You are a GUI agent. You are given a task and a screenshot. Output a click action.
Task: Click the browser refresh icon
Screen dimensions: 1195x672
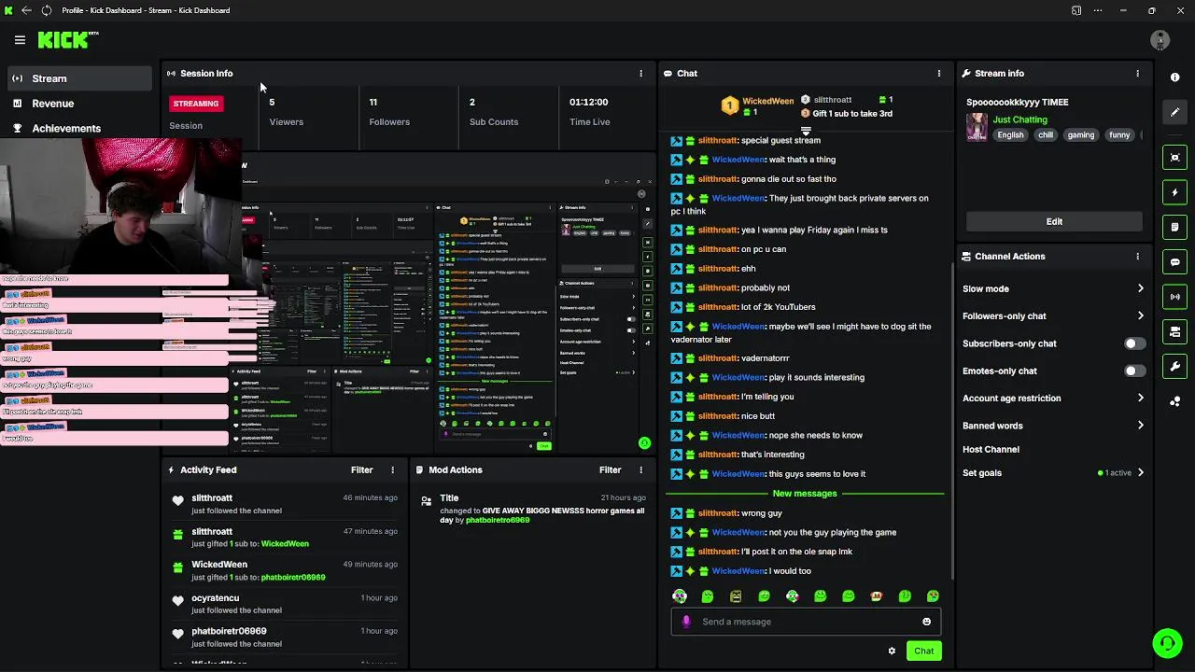coord(46,10)
